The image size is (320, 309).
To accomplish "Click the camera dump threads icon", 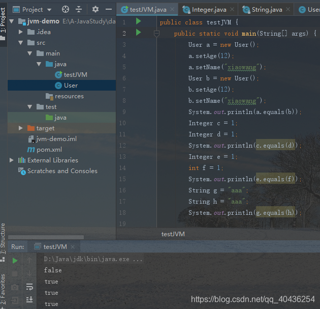I will click(x=15, y=287).
